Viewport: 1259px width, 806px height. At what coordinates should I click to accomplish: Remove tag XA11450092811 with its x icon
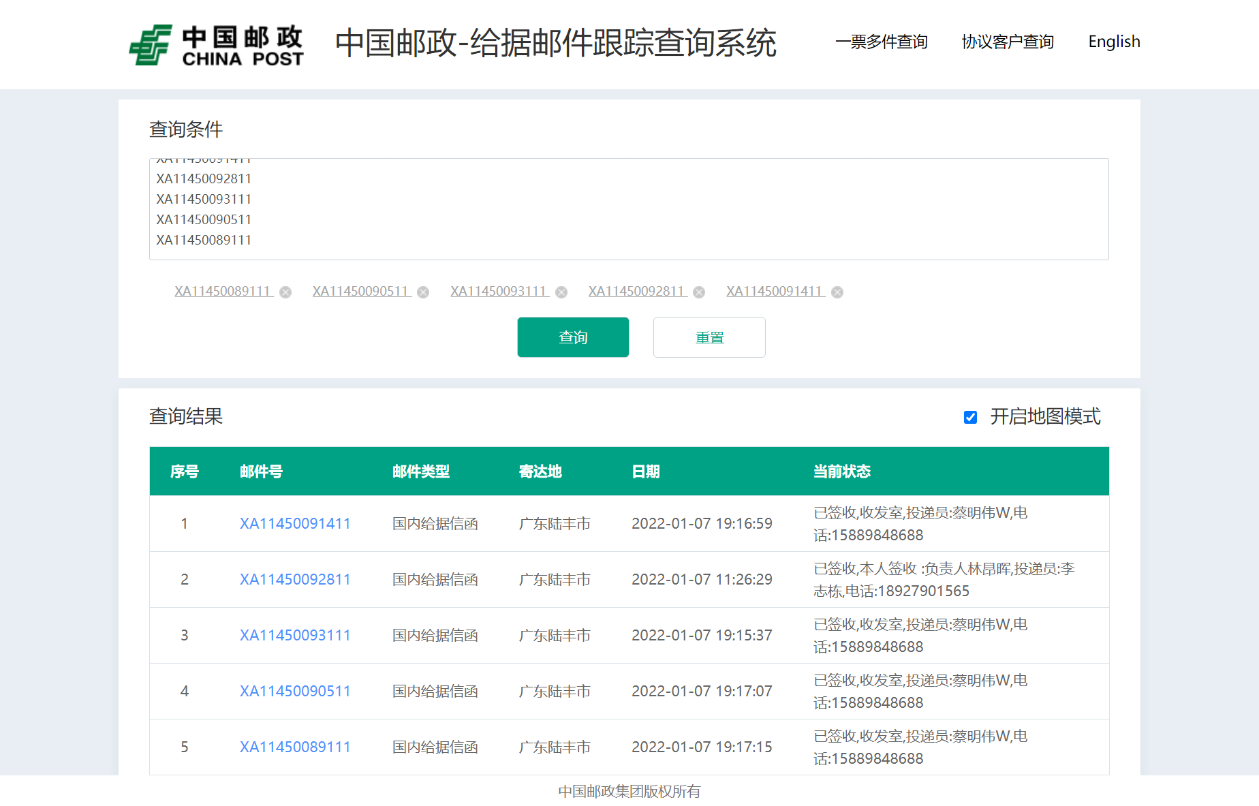point(699,292)
